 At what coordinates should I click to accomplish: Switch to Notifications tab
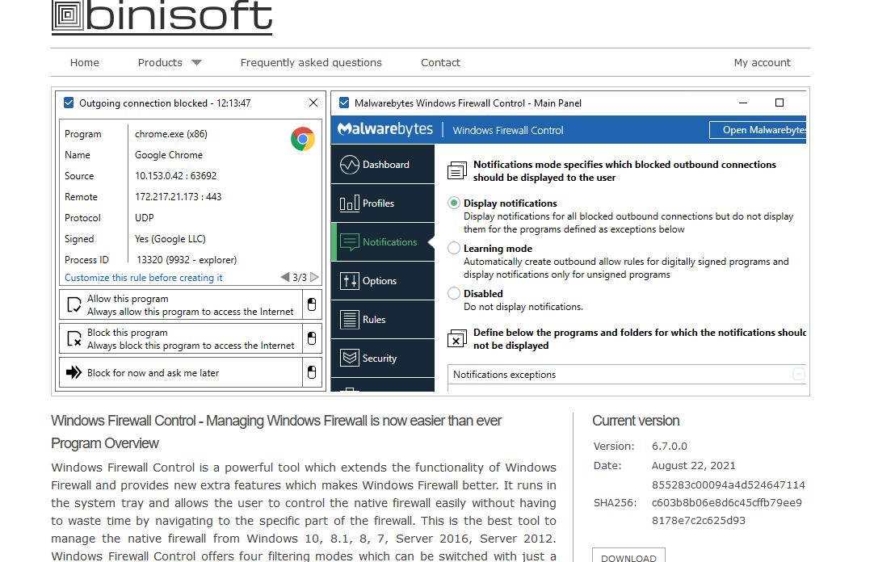click(382, 242)
